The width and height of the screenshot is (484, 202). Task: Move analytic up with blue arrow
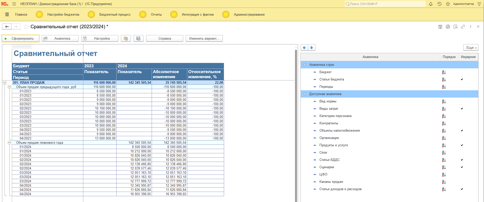(304, 47)
